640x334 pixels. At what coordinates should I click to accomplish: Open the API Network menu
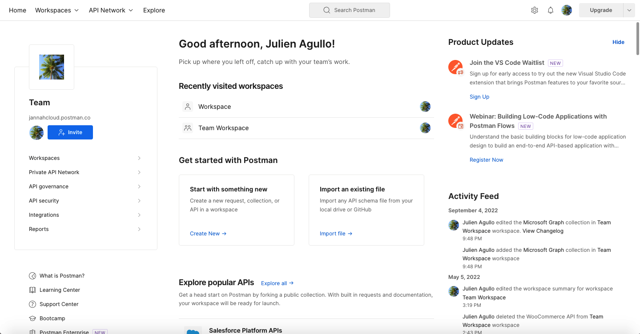[x=110, y=10]
